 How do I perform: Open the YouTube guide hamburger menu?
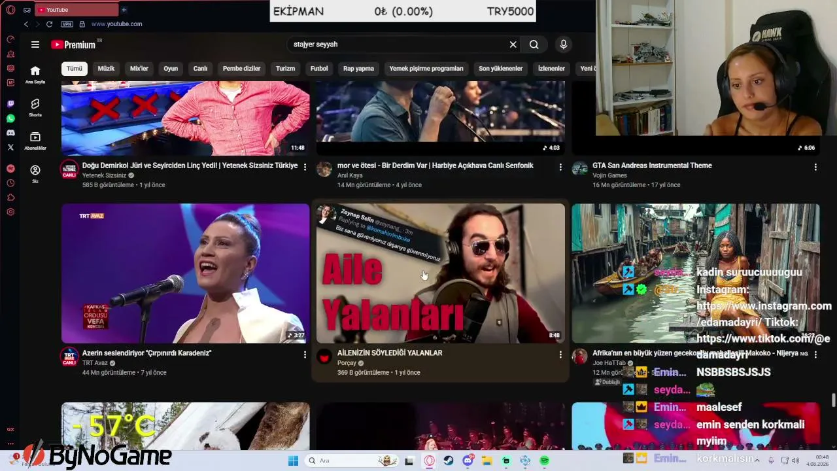coord(35,44)
